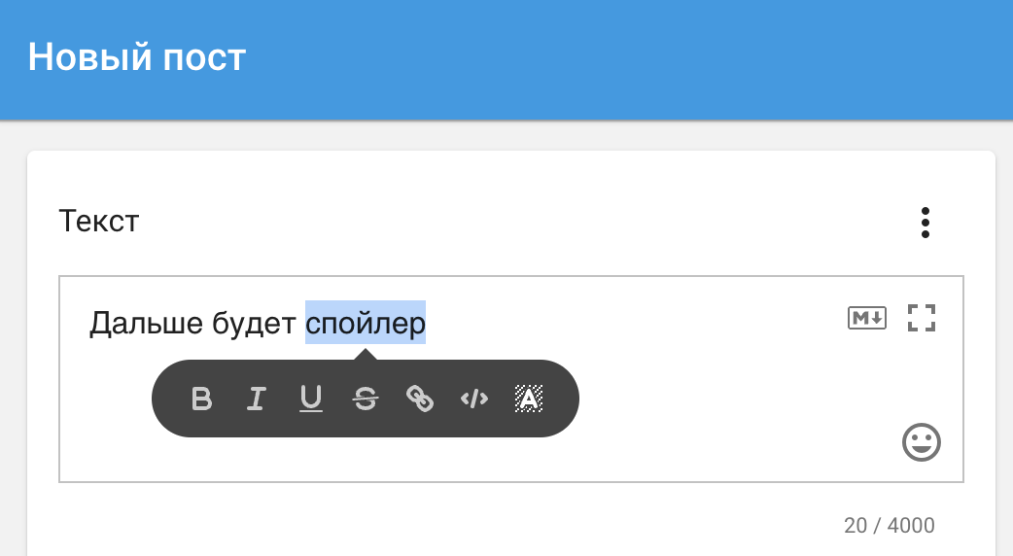This screenshot has width=1013, height=556.
Task: Toggle Markdown mode in the editor
Action: tap(867, 318)
